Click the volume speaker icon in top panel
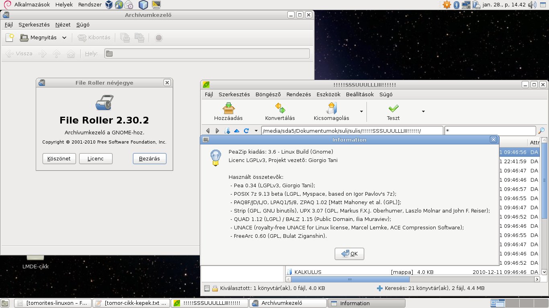The width and height of the screenshot is (549, 308). [532, 5]
